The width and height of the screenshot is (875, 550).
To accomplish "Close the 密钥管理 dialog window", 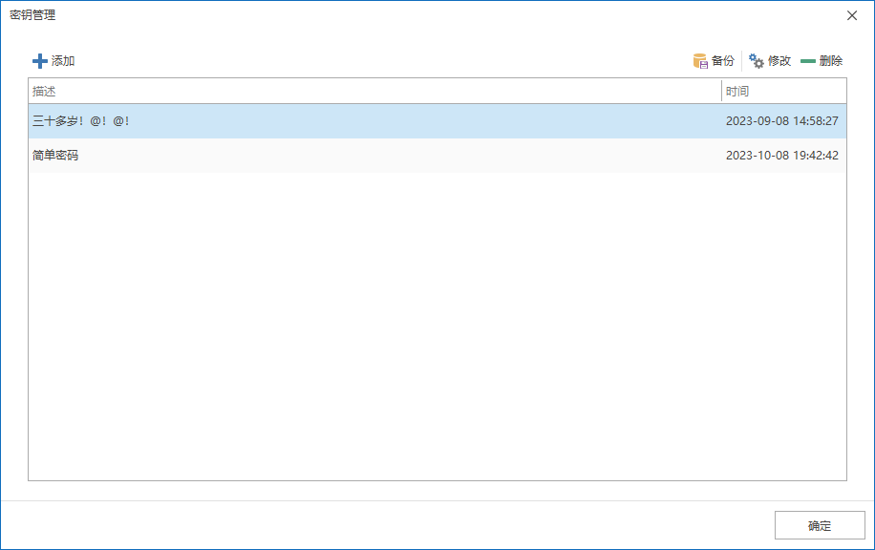I will tap(852, 15).
